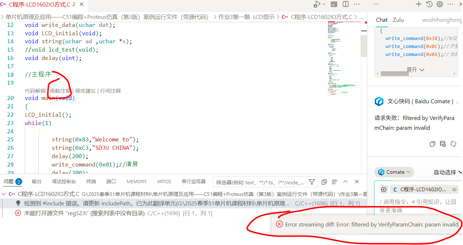Select the 终端 terminal tab
This screenshot has width=463, height=245.
(91, 181)
